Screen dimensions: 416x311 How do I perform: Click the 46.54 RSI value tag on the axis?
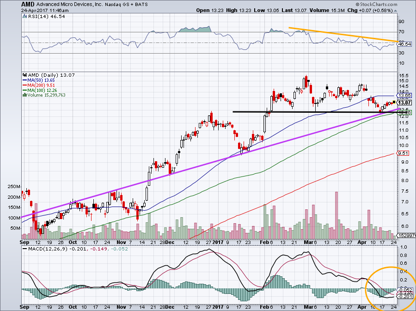pyautogui.click(x=405, y=44)
